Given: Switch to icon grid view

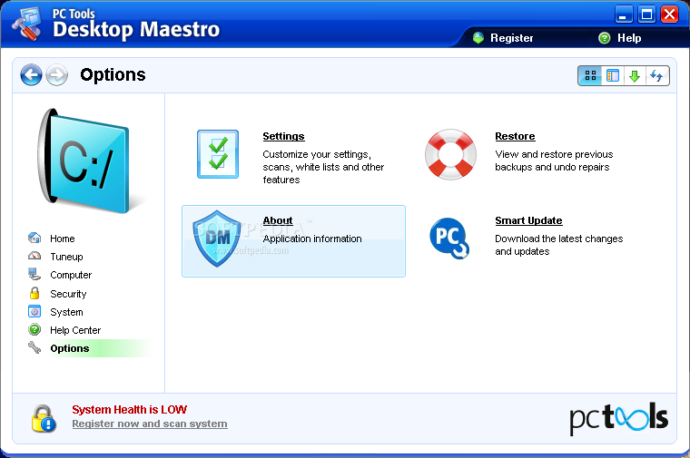Looking at the screenshot, I should coord(590,75).
